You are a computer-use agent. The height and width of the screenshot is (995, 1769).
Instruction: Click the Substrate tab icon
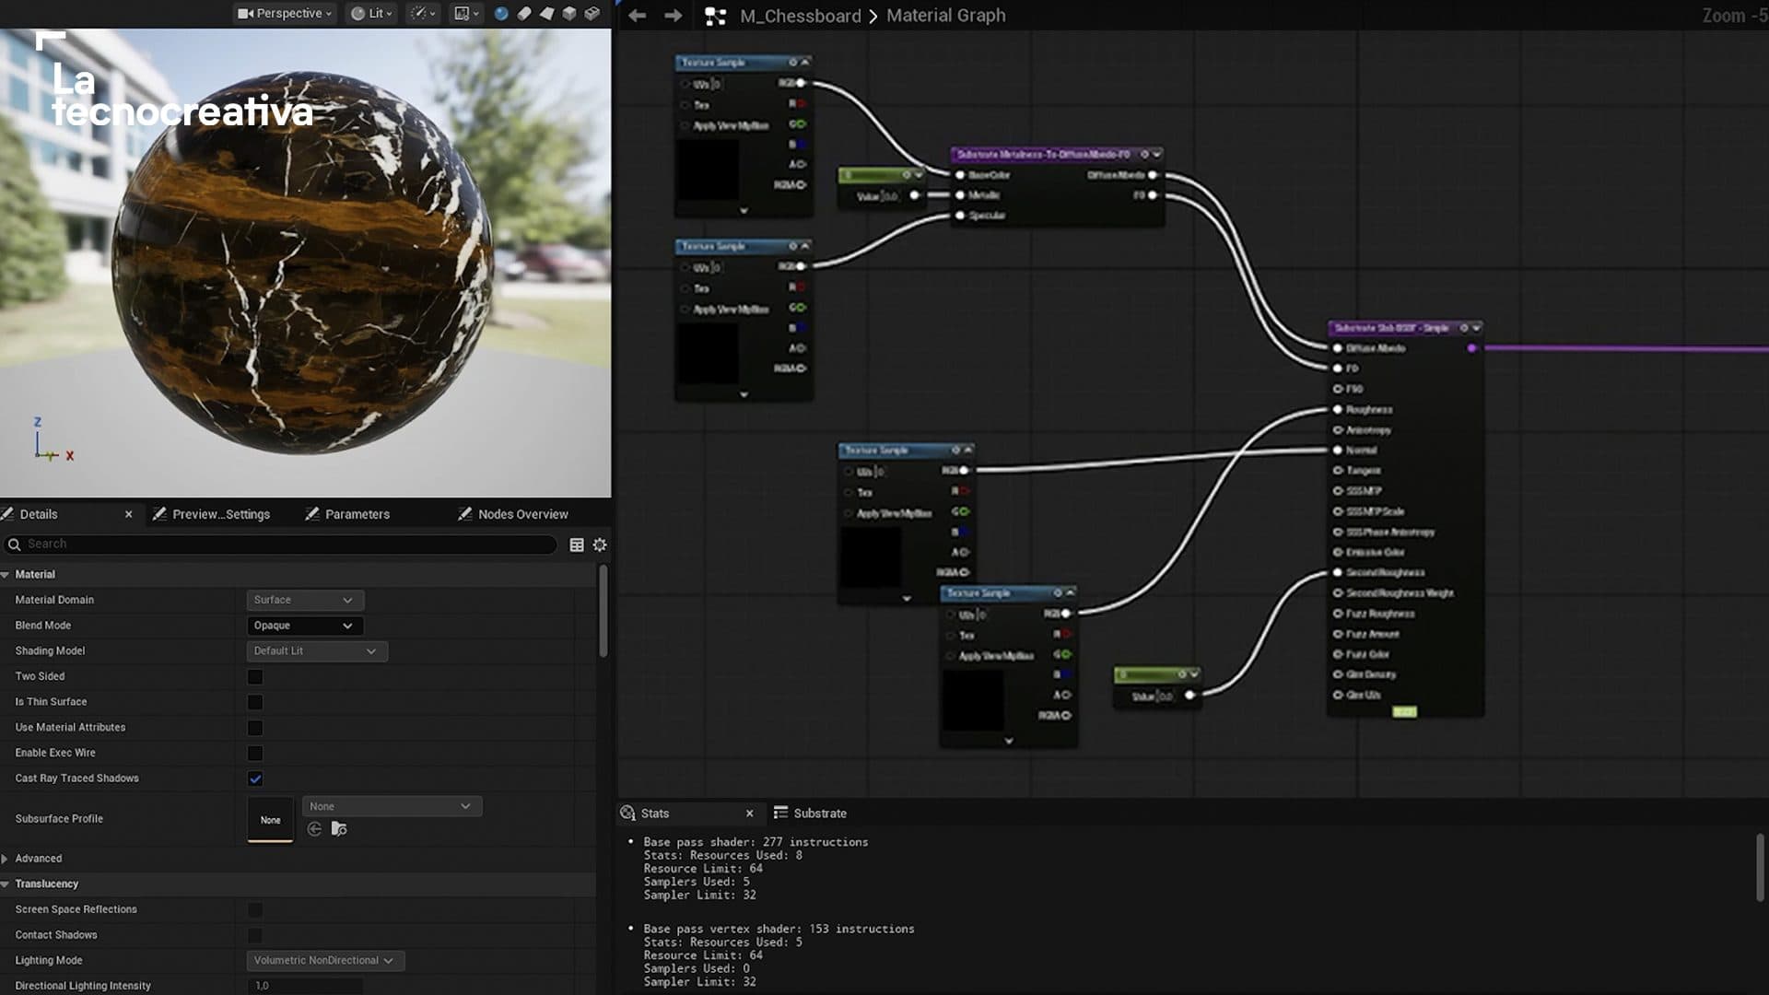click(x=780, y=813)
